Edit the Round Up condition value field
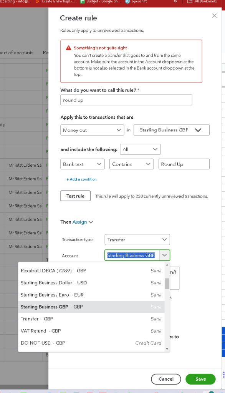Image resolution: width=225 pixels, height=393 pixels. point(184,164)
